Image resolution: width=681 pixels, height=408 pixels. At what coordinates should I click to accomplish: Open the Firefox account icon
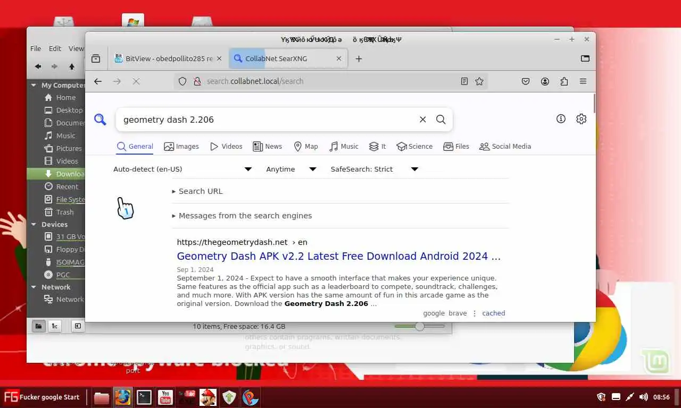click(545, 81)
